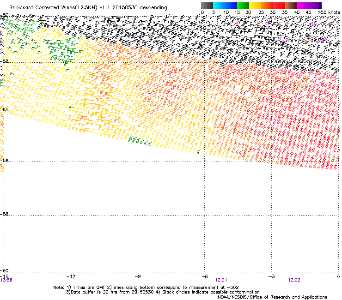Click the green wind barb cluster near -9 longitude
This screenshot has width=342, height=300.
click(x=140, y=141)
